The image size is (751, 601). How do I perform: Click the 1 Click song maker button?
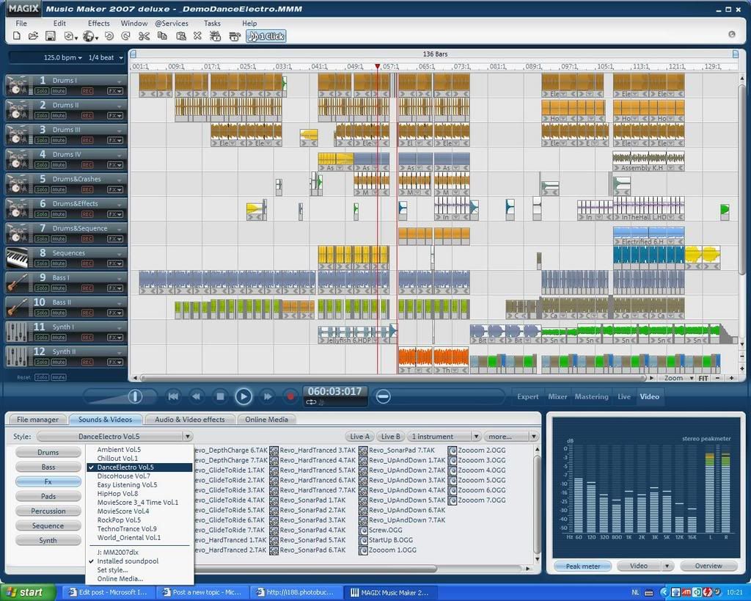(266, 37)
